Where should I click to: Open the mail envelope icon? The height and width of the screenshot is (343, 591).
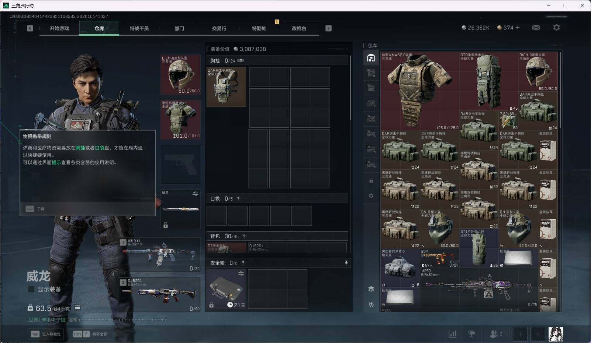tap(536, 28)
